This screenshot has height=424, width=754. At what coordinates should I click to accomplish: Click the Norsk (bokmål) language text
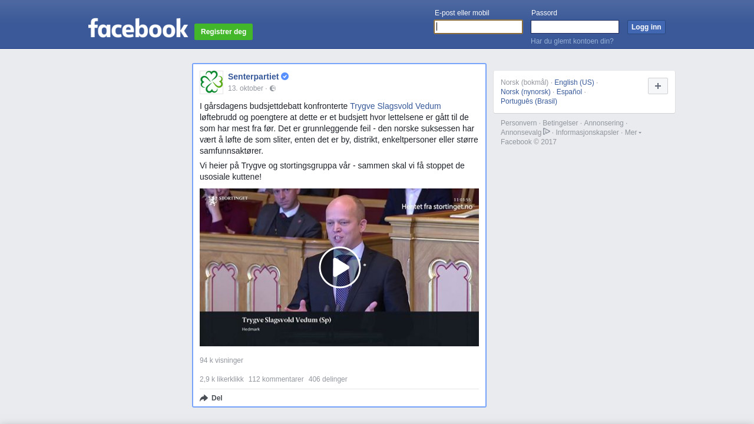[x=524, y=82]
